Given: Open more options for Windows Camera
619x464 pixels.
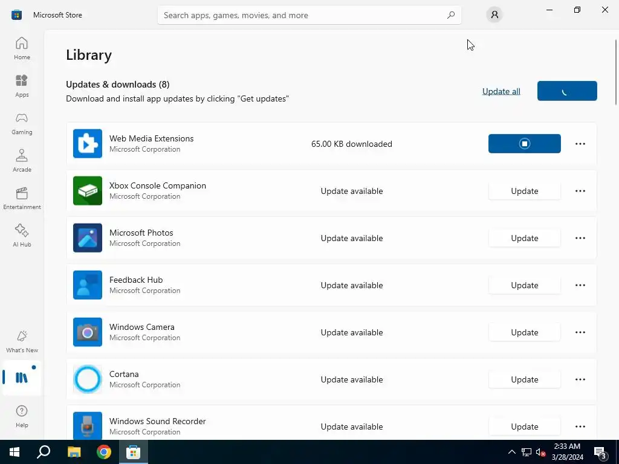Looking at the screenshot, I should pos(580,332).
